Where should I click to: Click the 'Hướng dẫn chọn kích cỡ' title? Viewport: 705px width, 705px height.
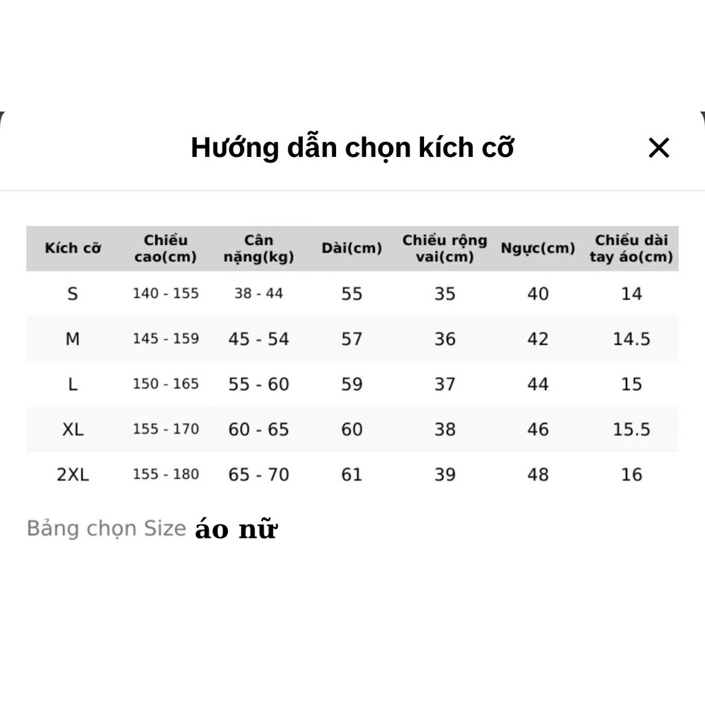pyautogui.click(x=352, y=147)
